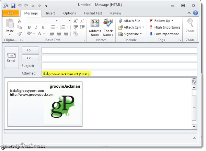
Task: Switch to the Message tab
Action: pyautogui.click(x=31, y=13)
